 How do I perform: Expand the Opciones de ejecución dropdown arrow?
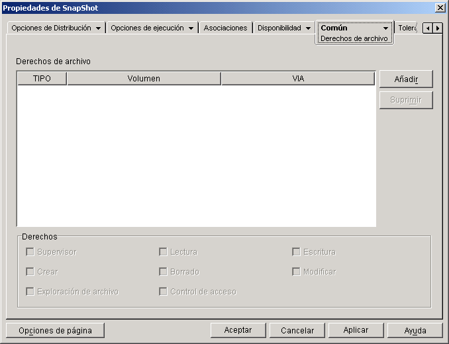coord(191,28)
